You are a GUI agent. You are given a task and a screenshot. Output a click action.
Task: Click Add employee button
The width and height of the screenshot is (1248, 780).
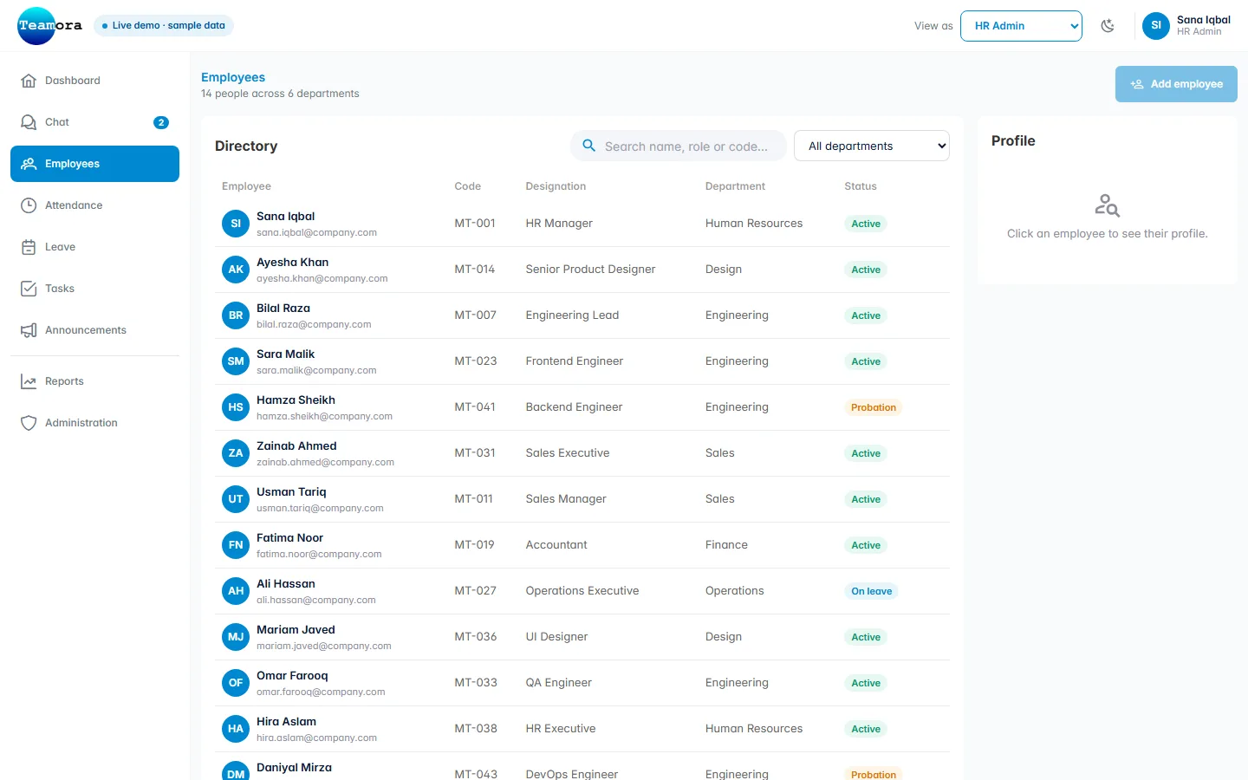pos(1176,84)
